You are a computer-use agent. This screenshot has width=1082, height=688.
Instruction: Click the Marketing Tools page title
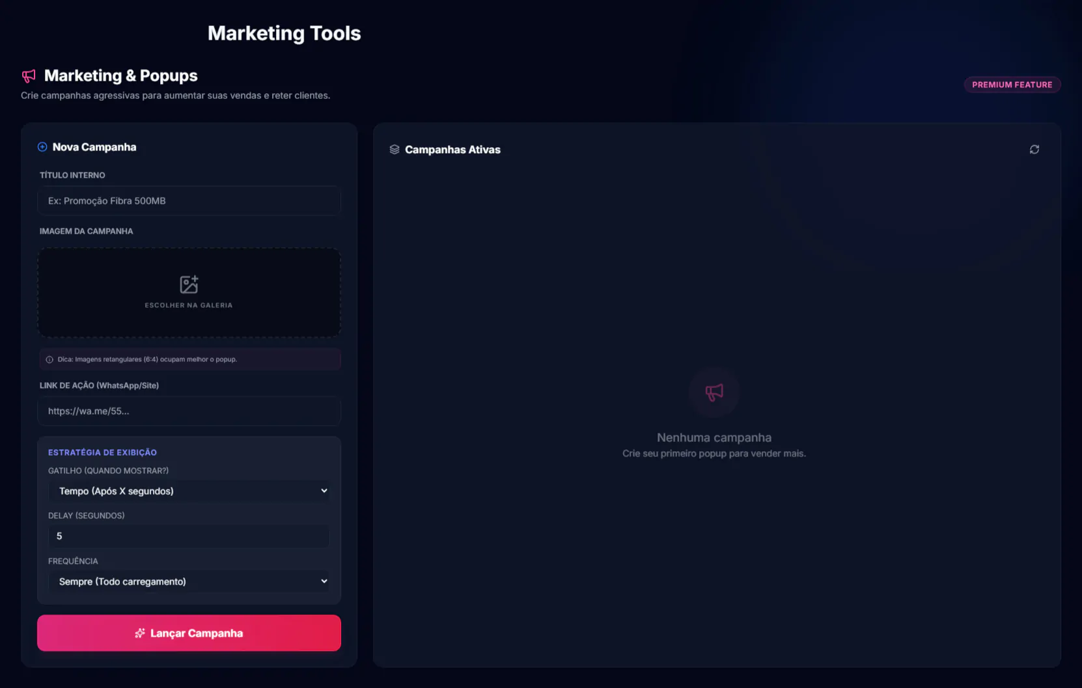284,33
